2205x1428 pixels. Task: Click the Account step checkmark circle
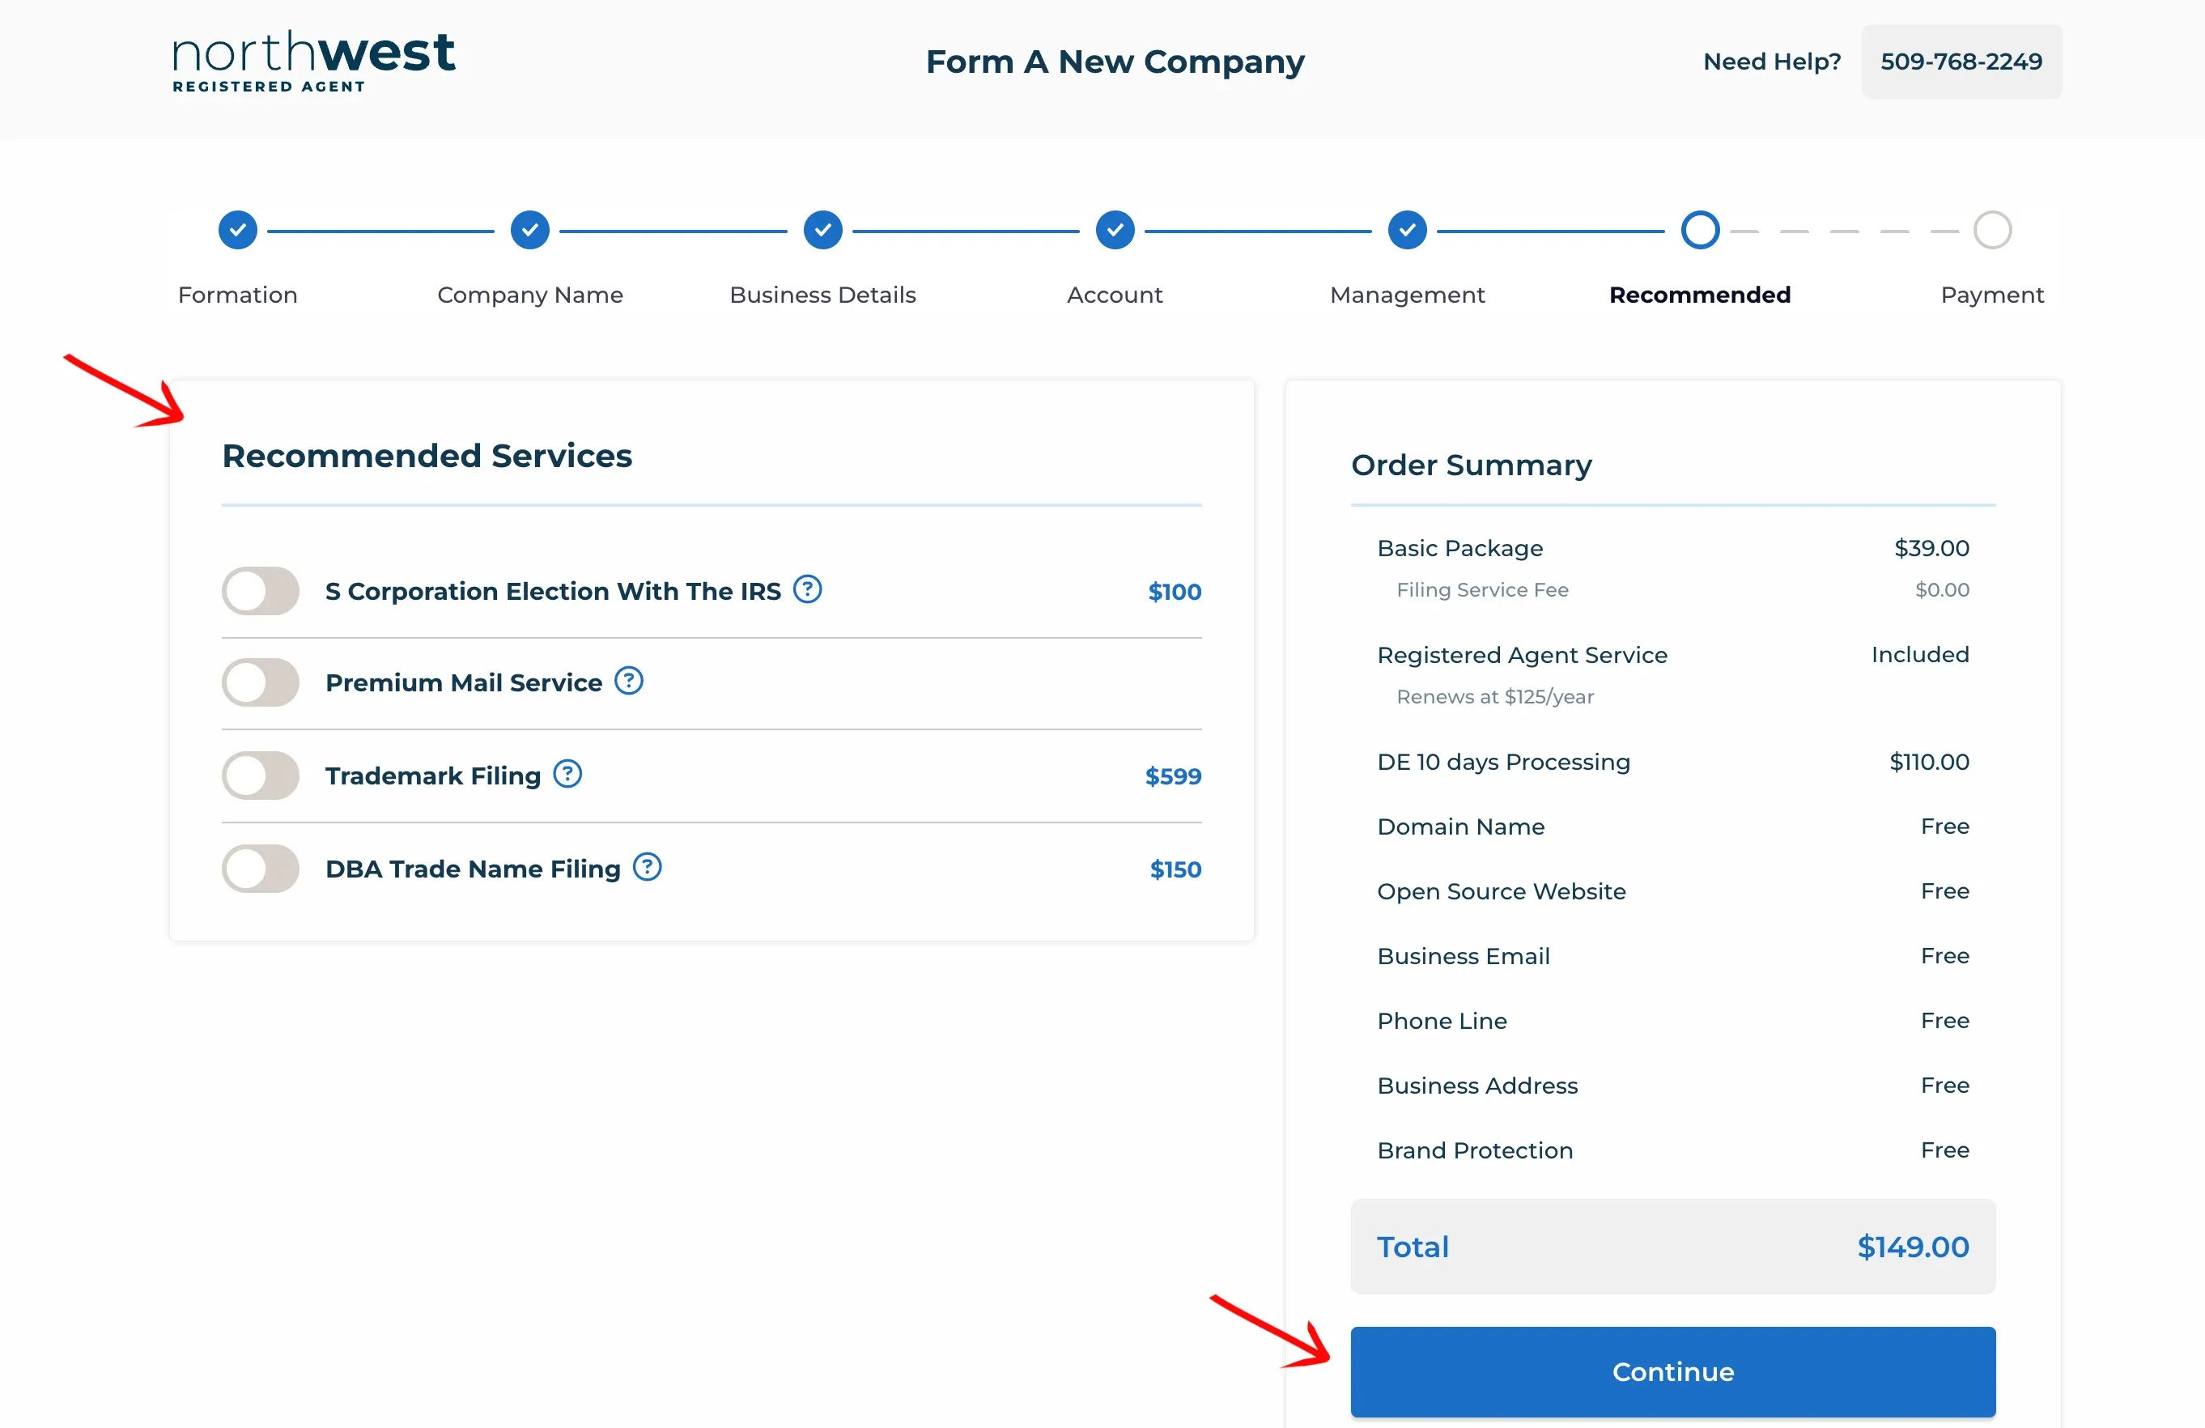1115,230
